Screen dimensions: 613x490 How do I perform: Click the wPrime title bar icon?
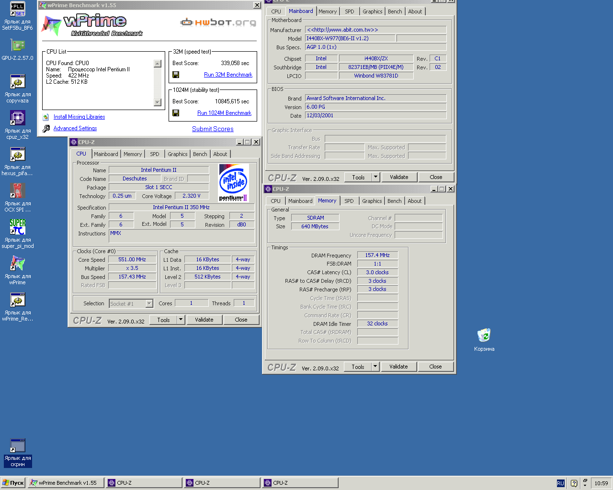coord(43,5)
